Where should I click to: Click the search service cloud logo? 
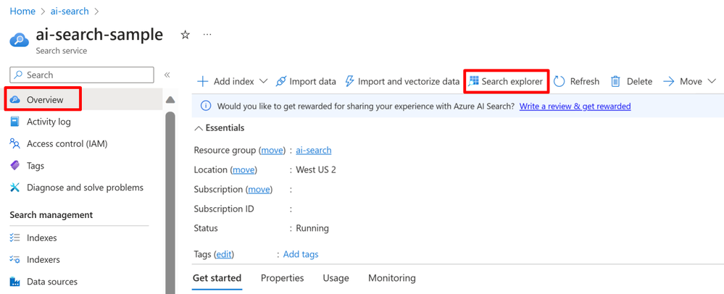point(20,40)
